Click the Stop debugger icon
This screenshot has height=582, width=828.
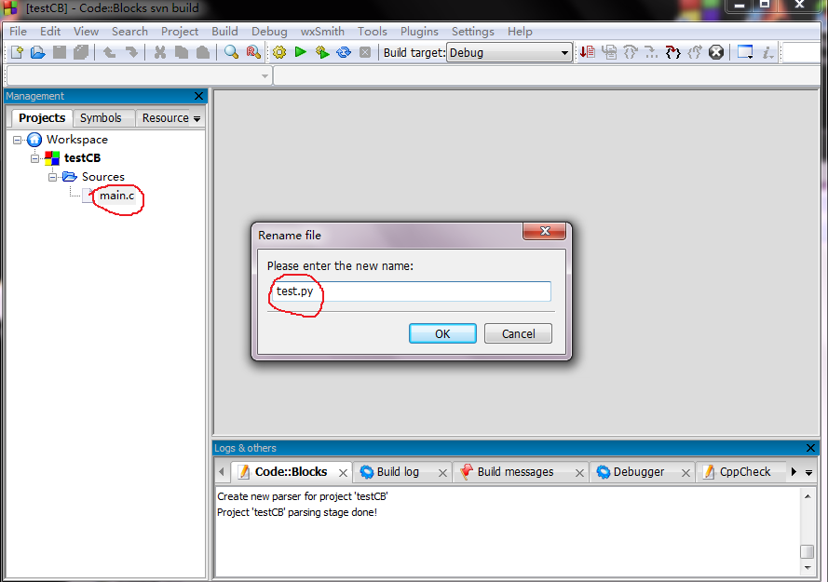(716, 52)
